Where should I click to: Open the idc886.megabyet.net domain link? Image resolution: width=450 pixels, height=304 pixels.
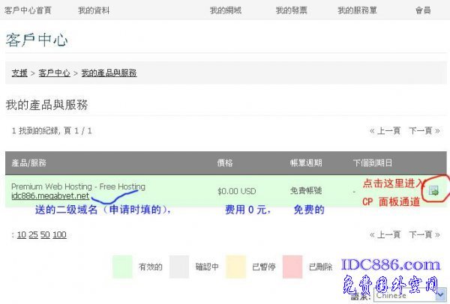(49, 196)
